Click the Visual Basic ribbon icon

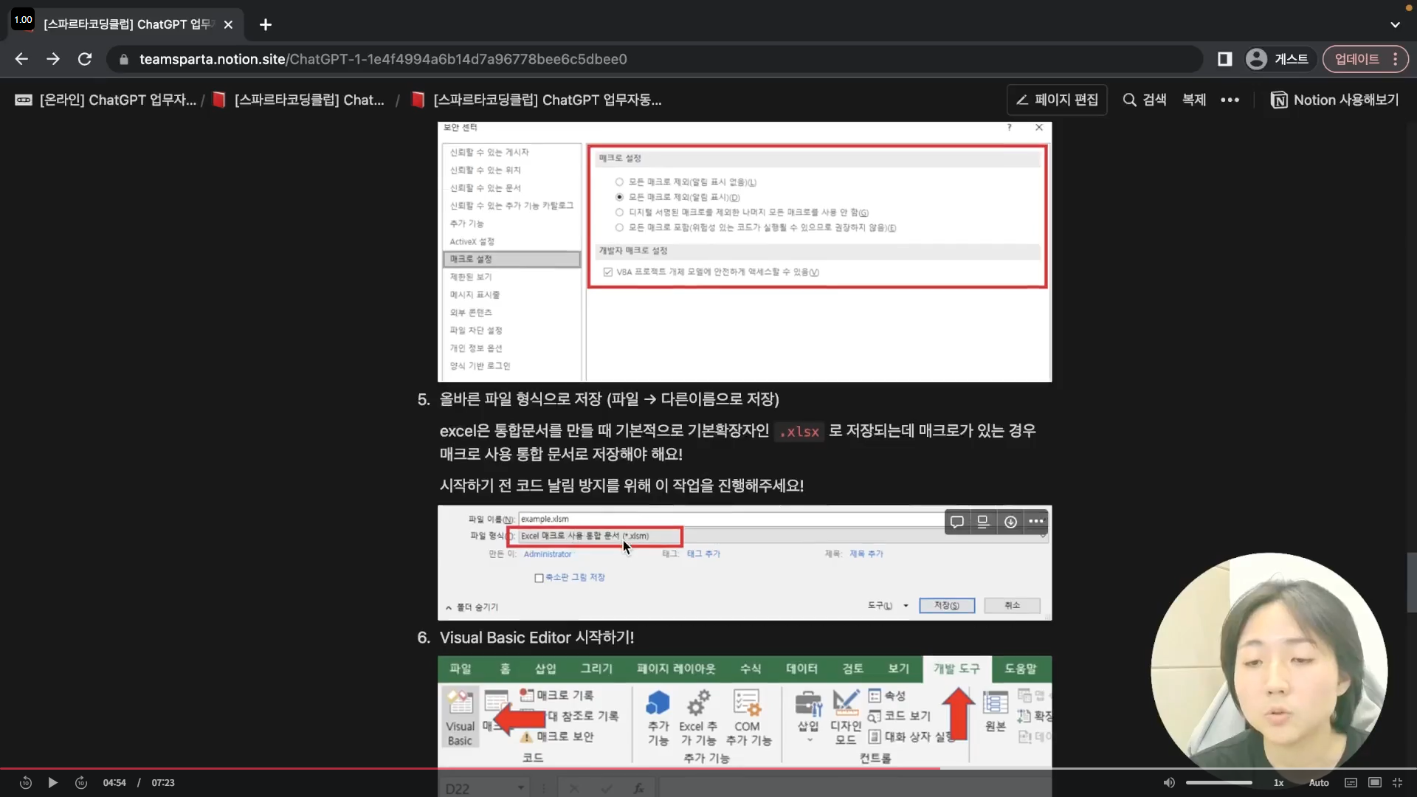460,718
